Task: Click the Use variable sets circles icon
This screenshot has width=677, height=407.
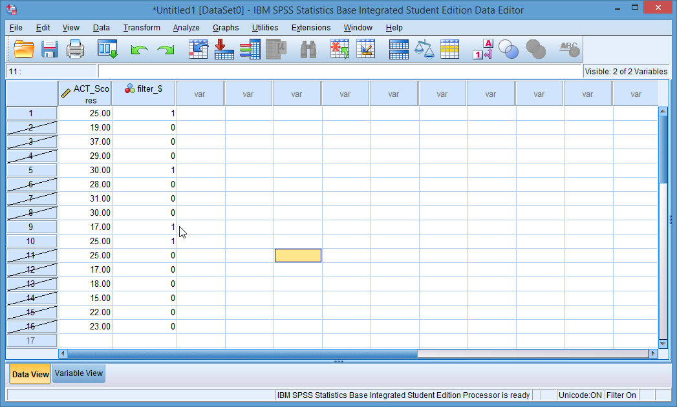Action: [509, 49]
